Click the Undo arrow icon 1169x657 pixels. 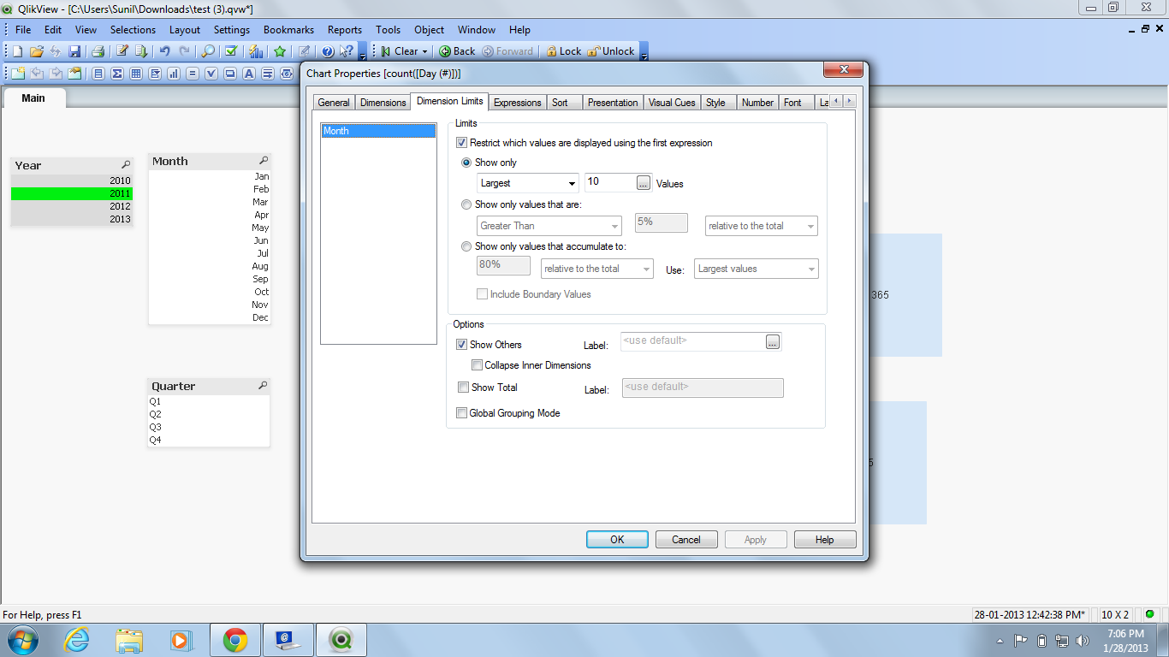click(164, 51)
